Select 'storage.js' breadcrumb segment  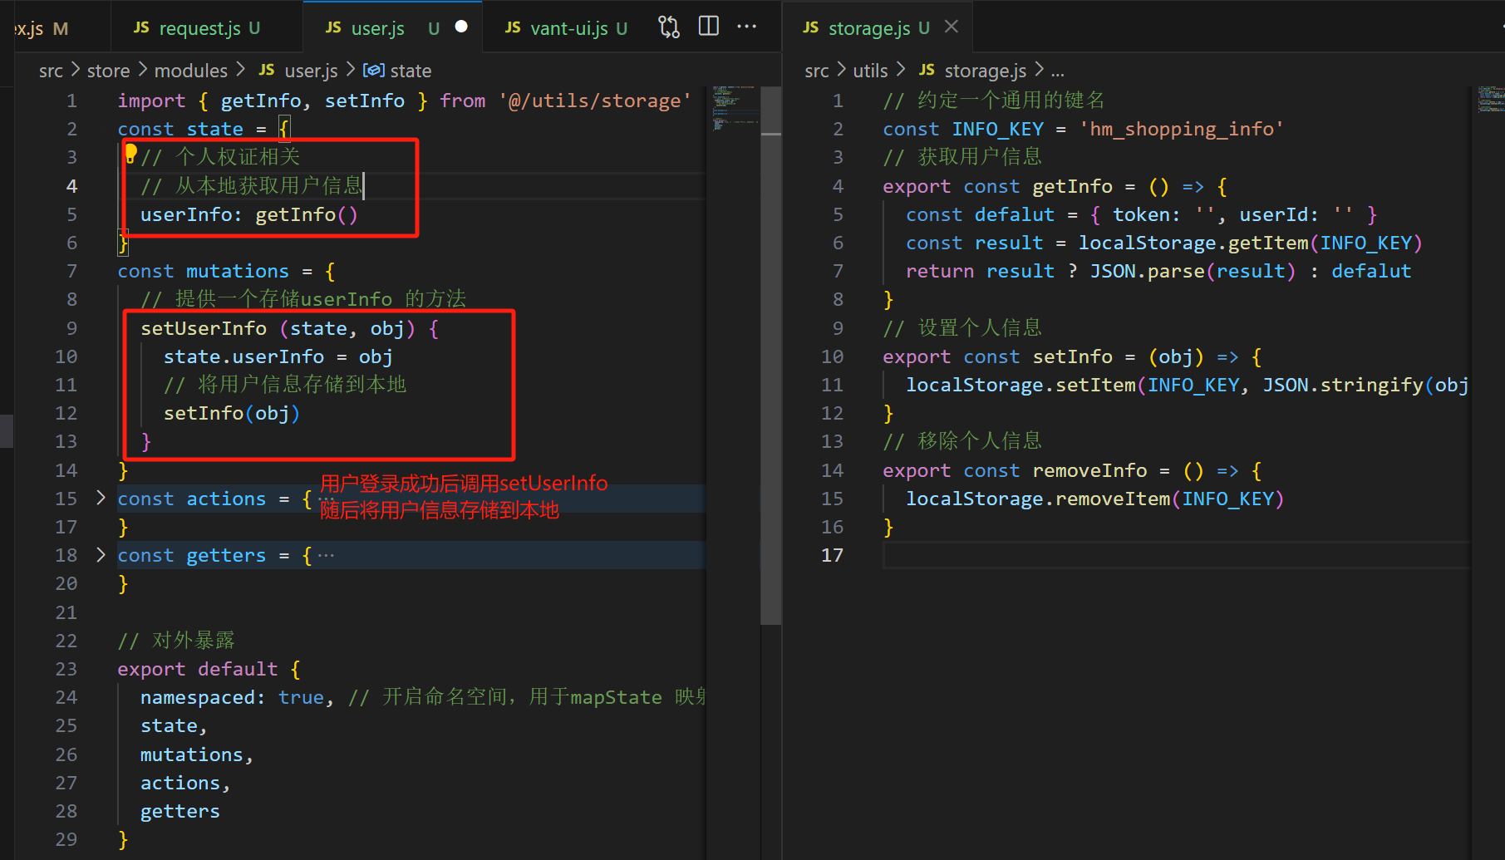[x=986, y=71]
